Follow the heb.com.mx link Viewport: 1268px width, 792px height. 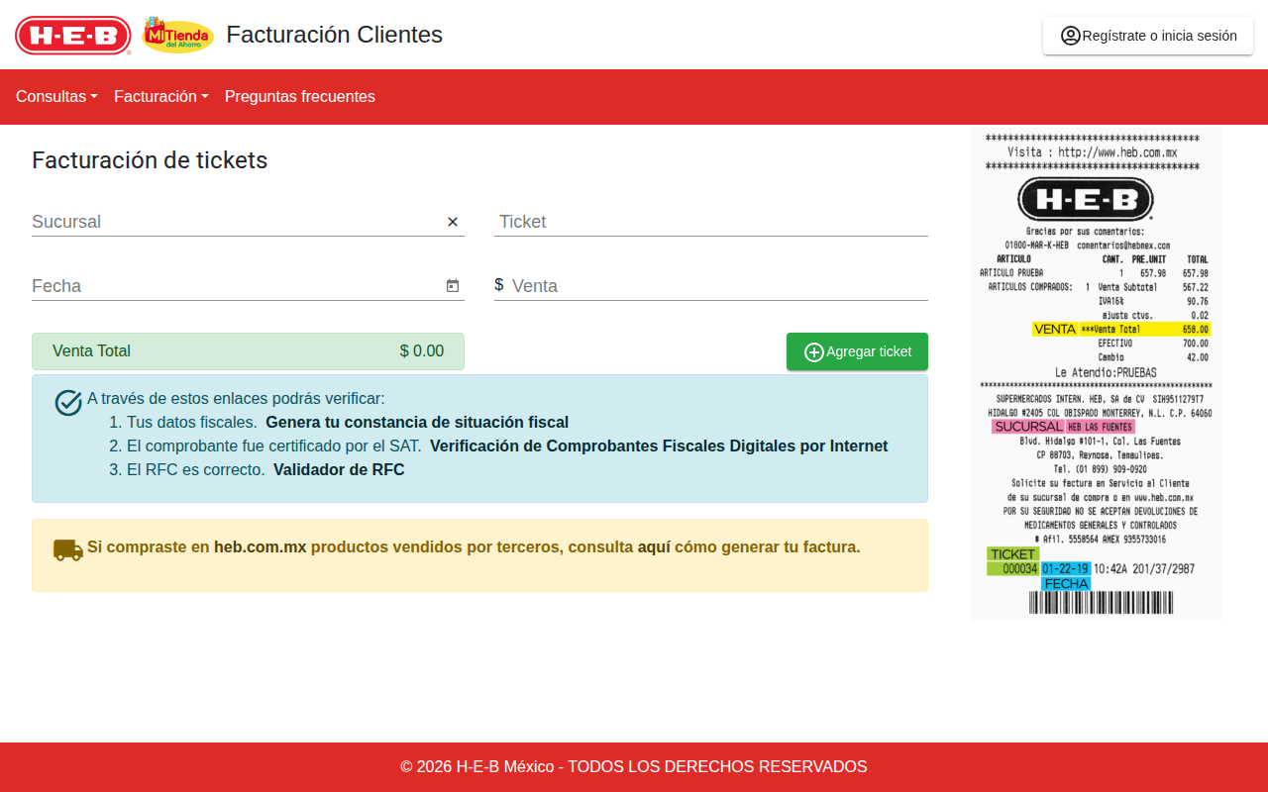coord(261,547)
